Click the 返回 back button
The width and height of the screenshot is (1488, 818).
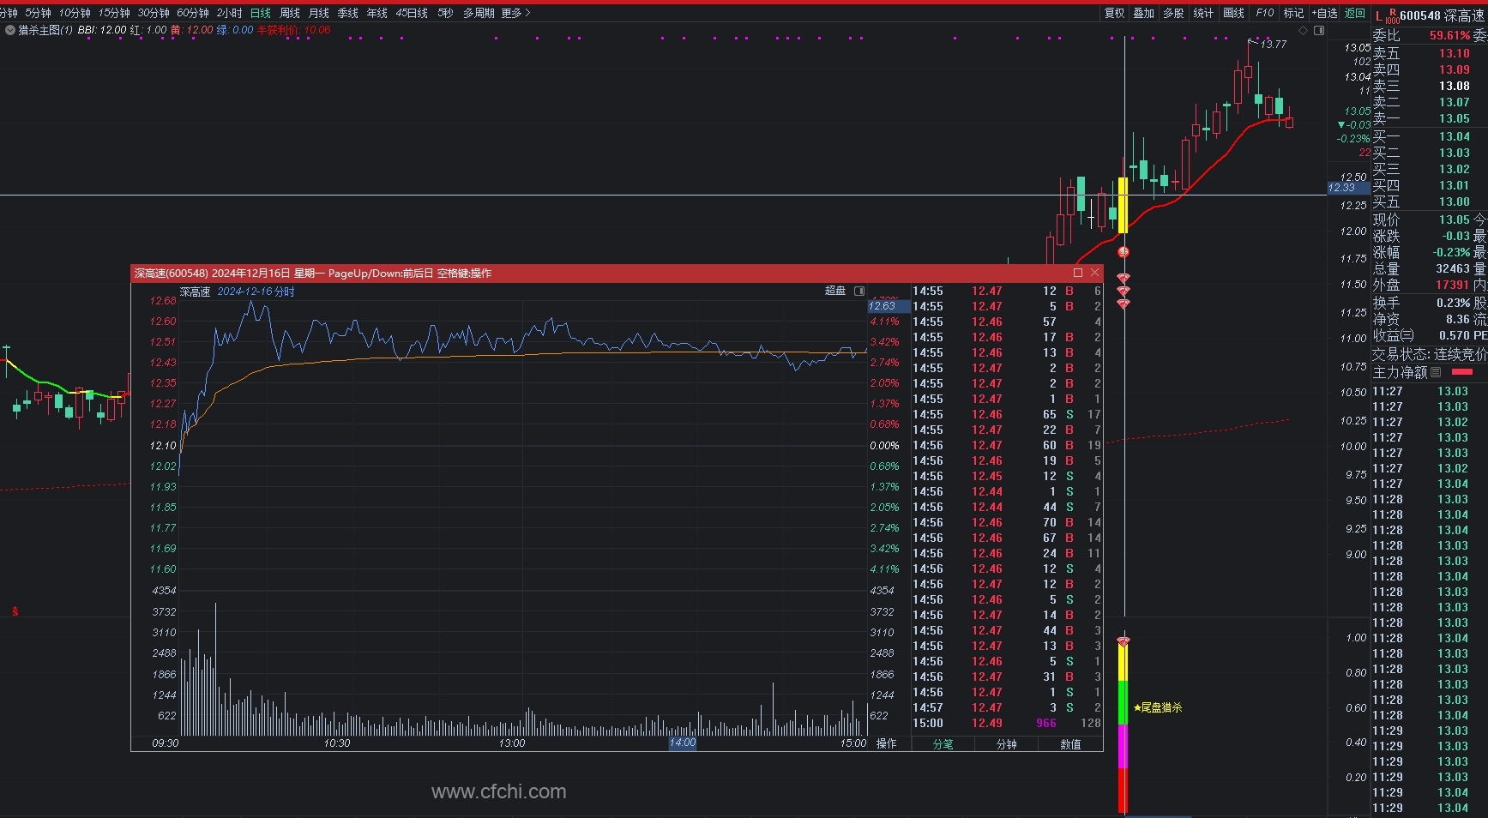click(x=1355, y=13)
